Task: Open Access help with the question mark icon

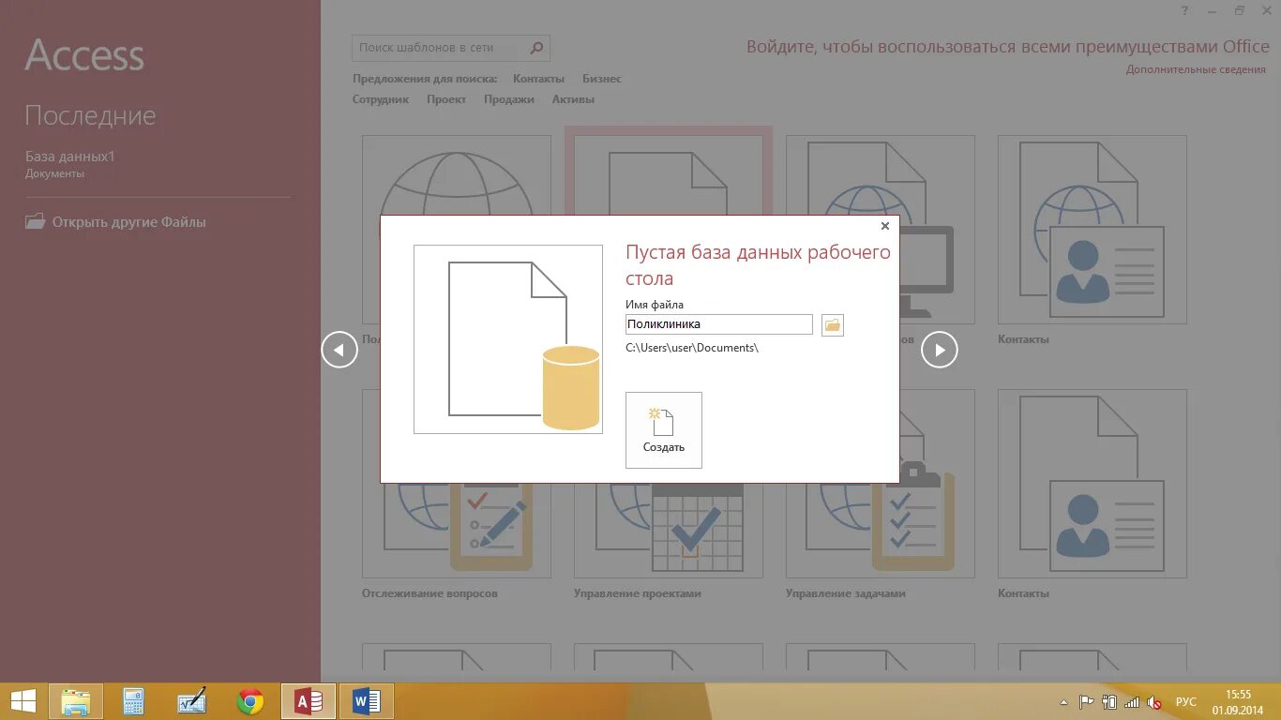Action: coord(1186,11)
